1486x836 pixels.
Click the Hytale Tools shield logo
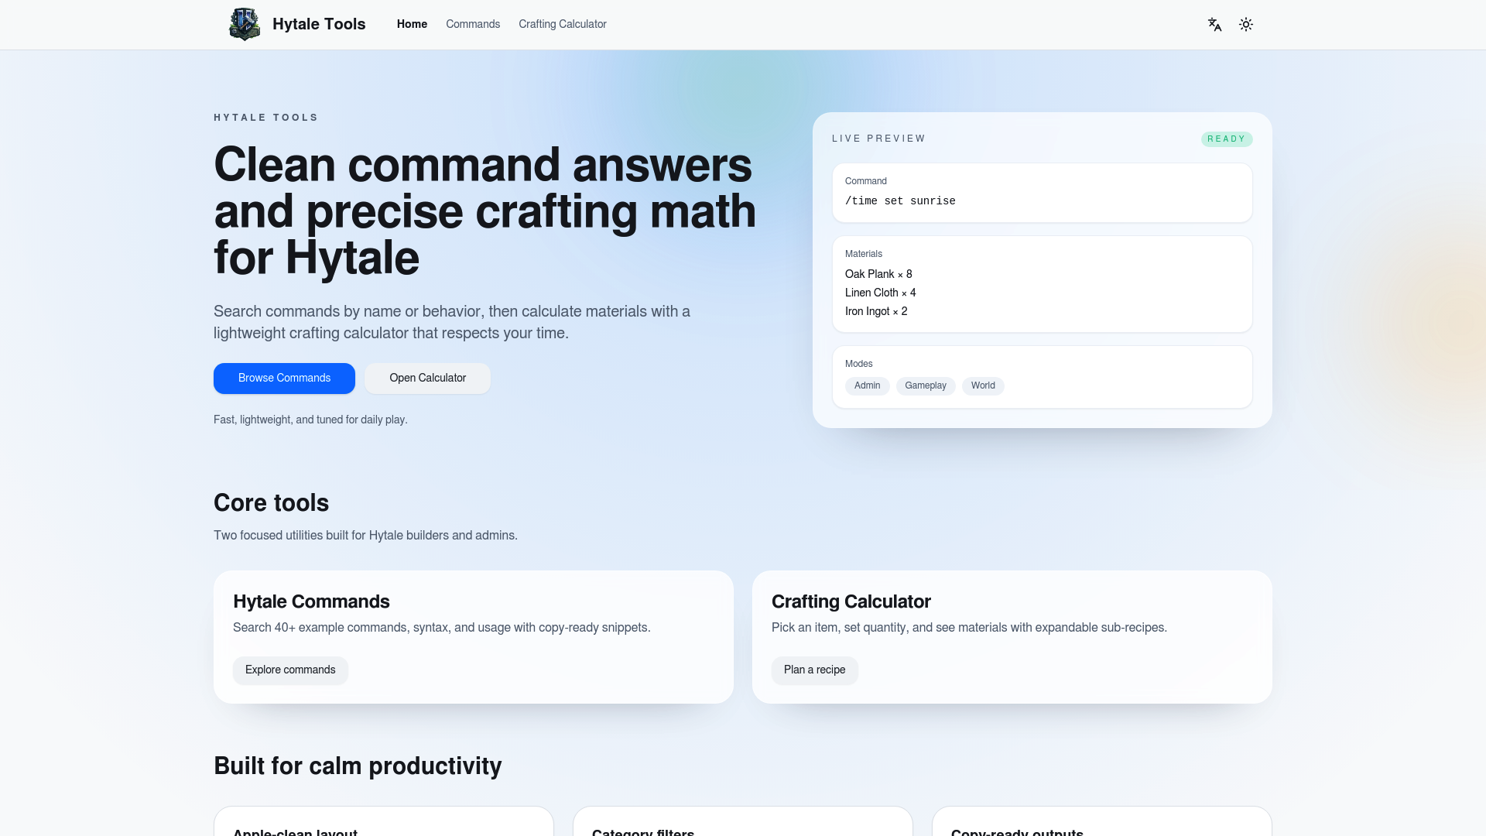point(245,24)
